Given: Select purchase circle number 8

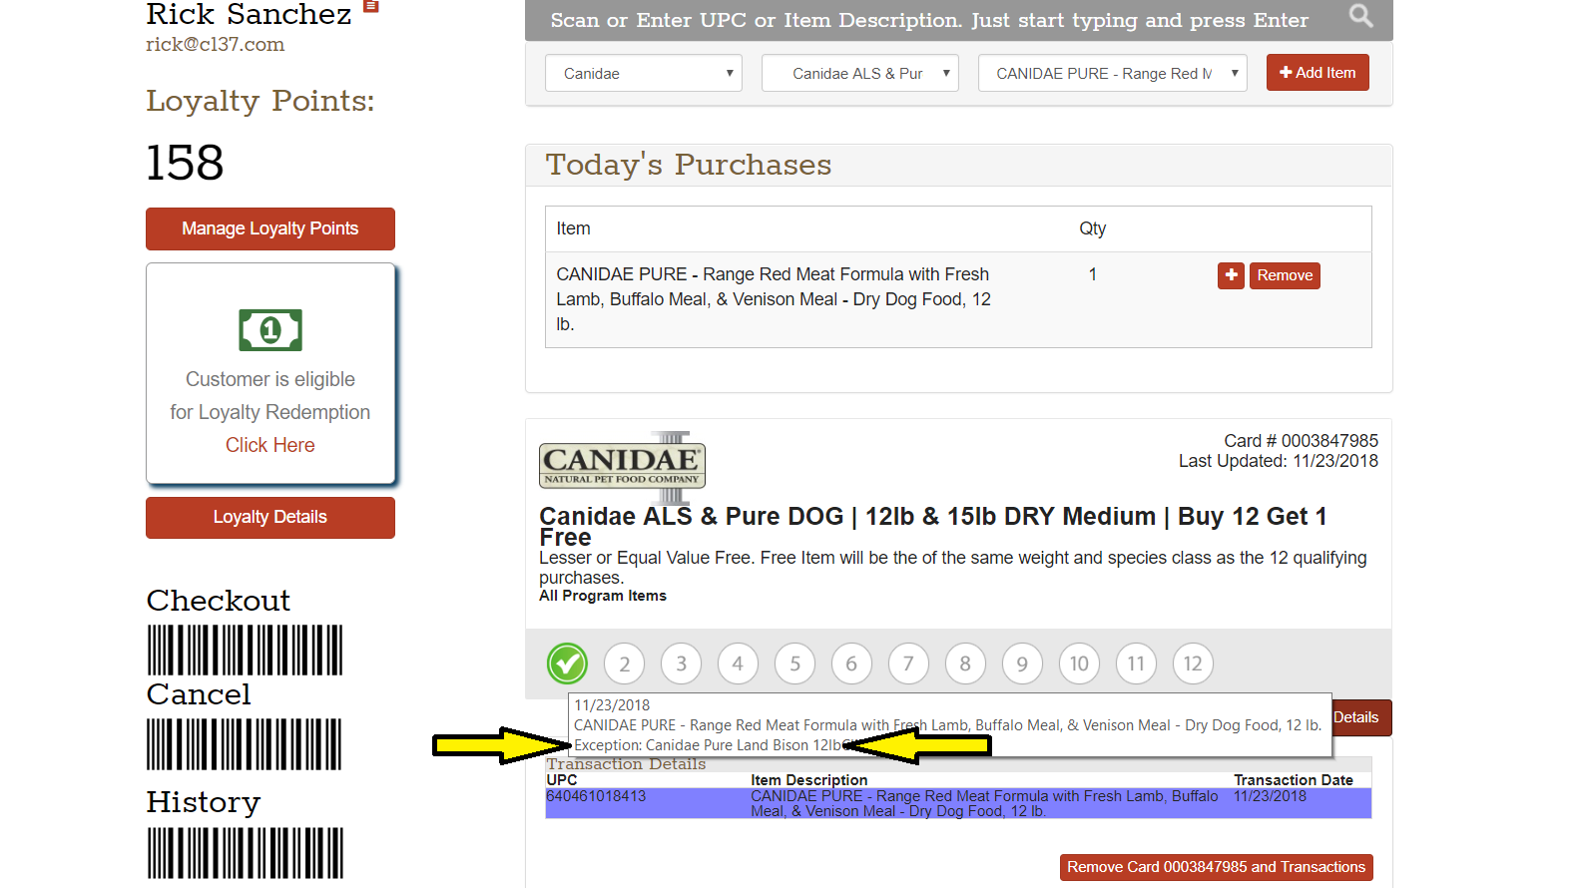Looking at the screenshot, I should pos(965,664).
